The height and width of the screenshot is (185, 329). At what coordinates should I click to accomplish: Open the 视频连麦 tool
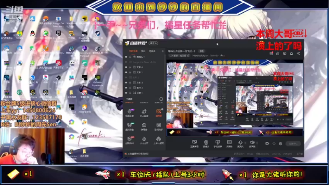(x=130, y=113)
